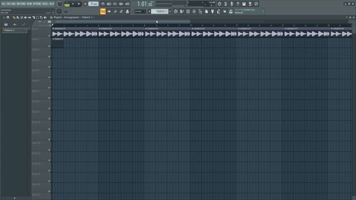This screenshot has height=200, width=356.
Task: Open the audio editor scissors icon
Action: [x=225, y=4]
